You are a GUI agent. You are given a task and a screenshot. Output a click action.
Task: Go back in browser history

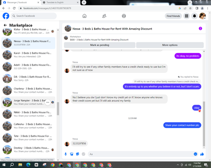click(x=4, y=8)
